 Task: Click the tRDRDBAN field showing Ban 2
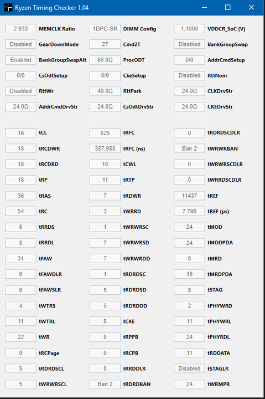[x=105, y=384]
